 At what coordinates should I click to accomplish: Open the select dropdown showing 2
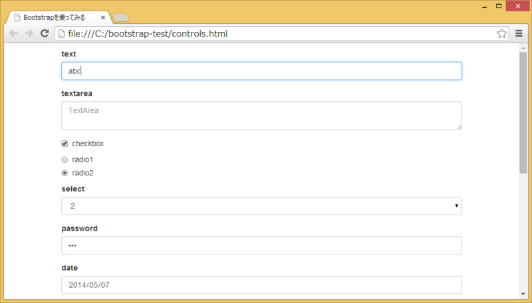pos(261,206)
